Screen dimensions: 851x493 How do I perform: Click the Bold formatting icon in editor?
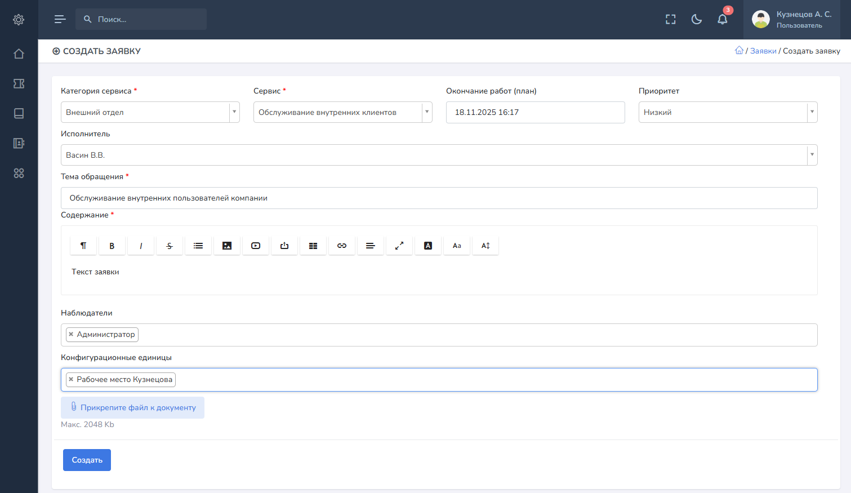pos(112,246)
